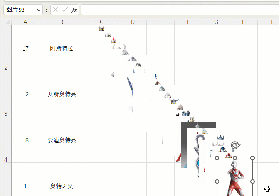Viewport: 279px width, 196px height.
Task: Click the Select All corner triangle
Action: point(8,22)
